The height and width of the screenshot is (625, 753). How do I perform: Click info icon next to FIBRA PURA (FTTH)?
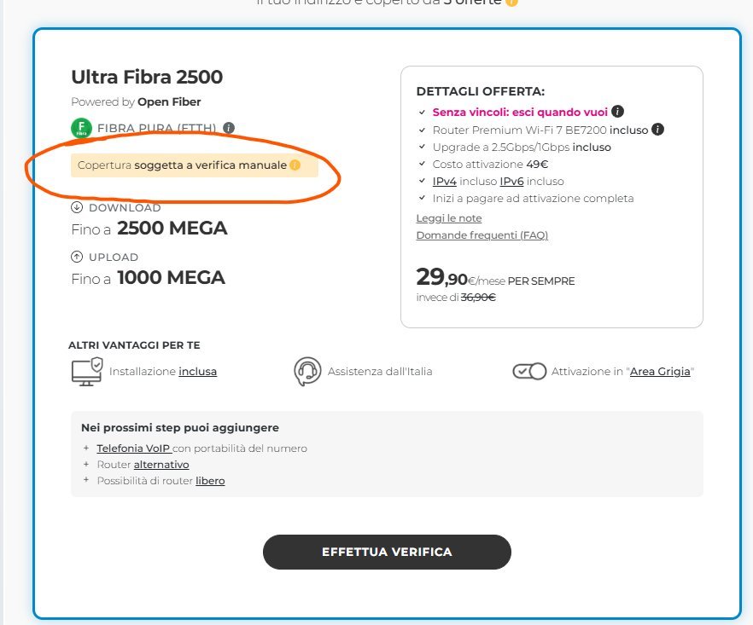228,129
